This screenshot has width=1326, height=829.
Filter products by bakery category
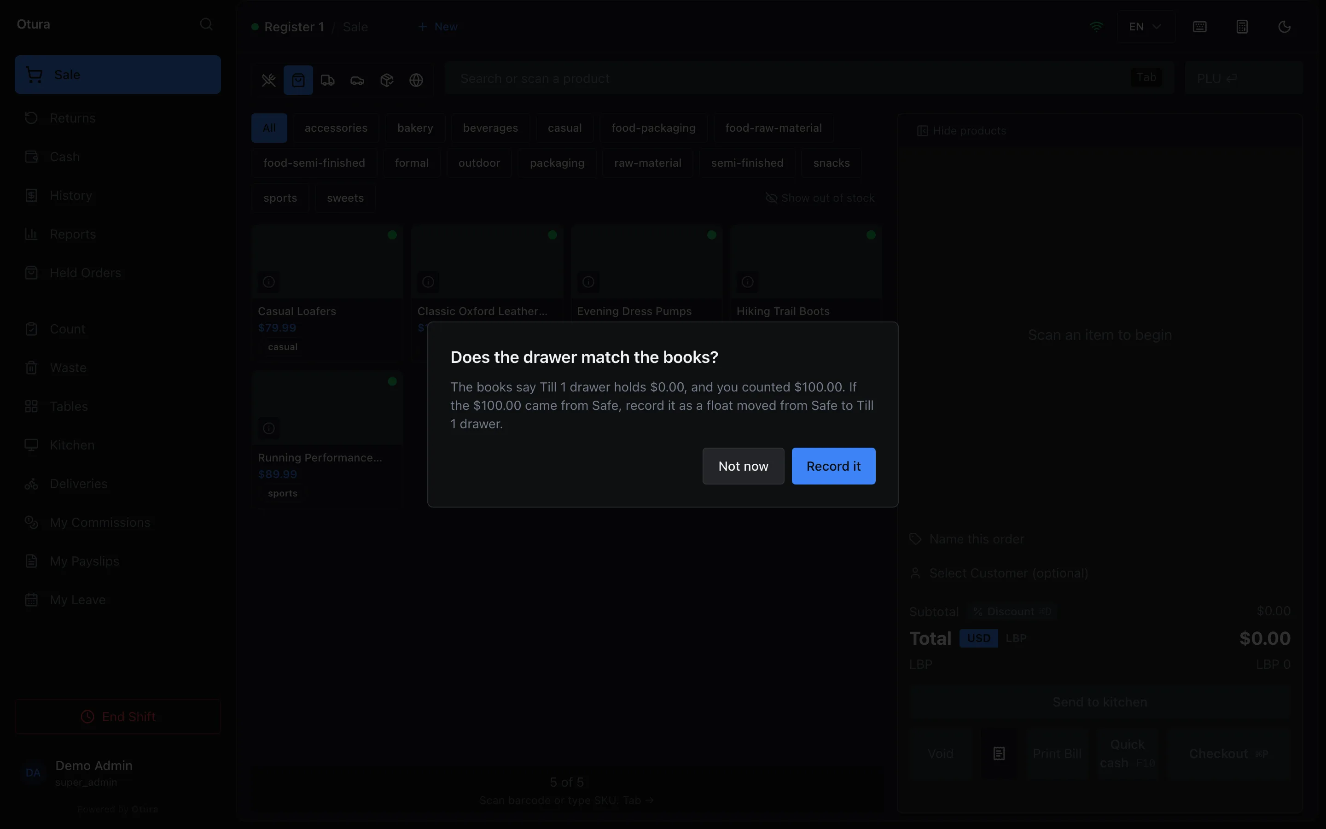point(415,128)
